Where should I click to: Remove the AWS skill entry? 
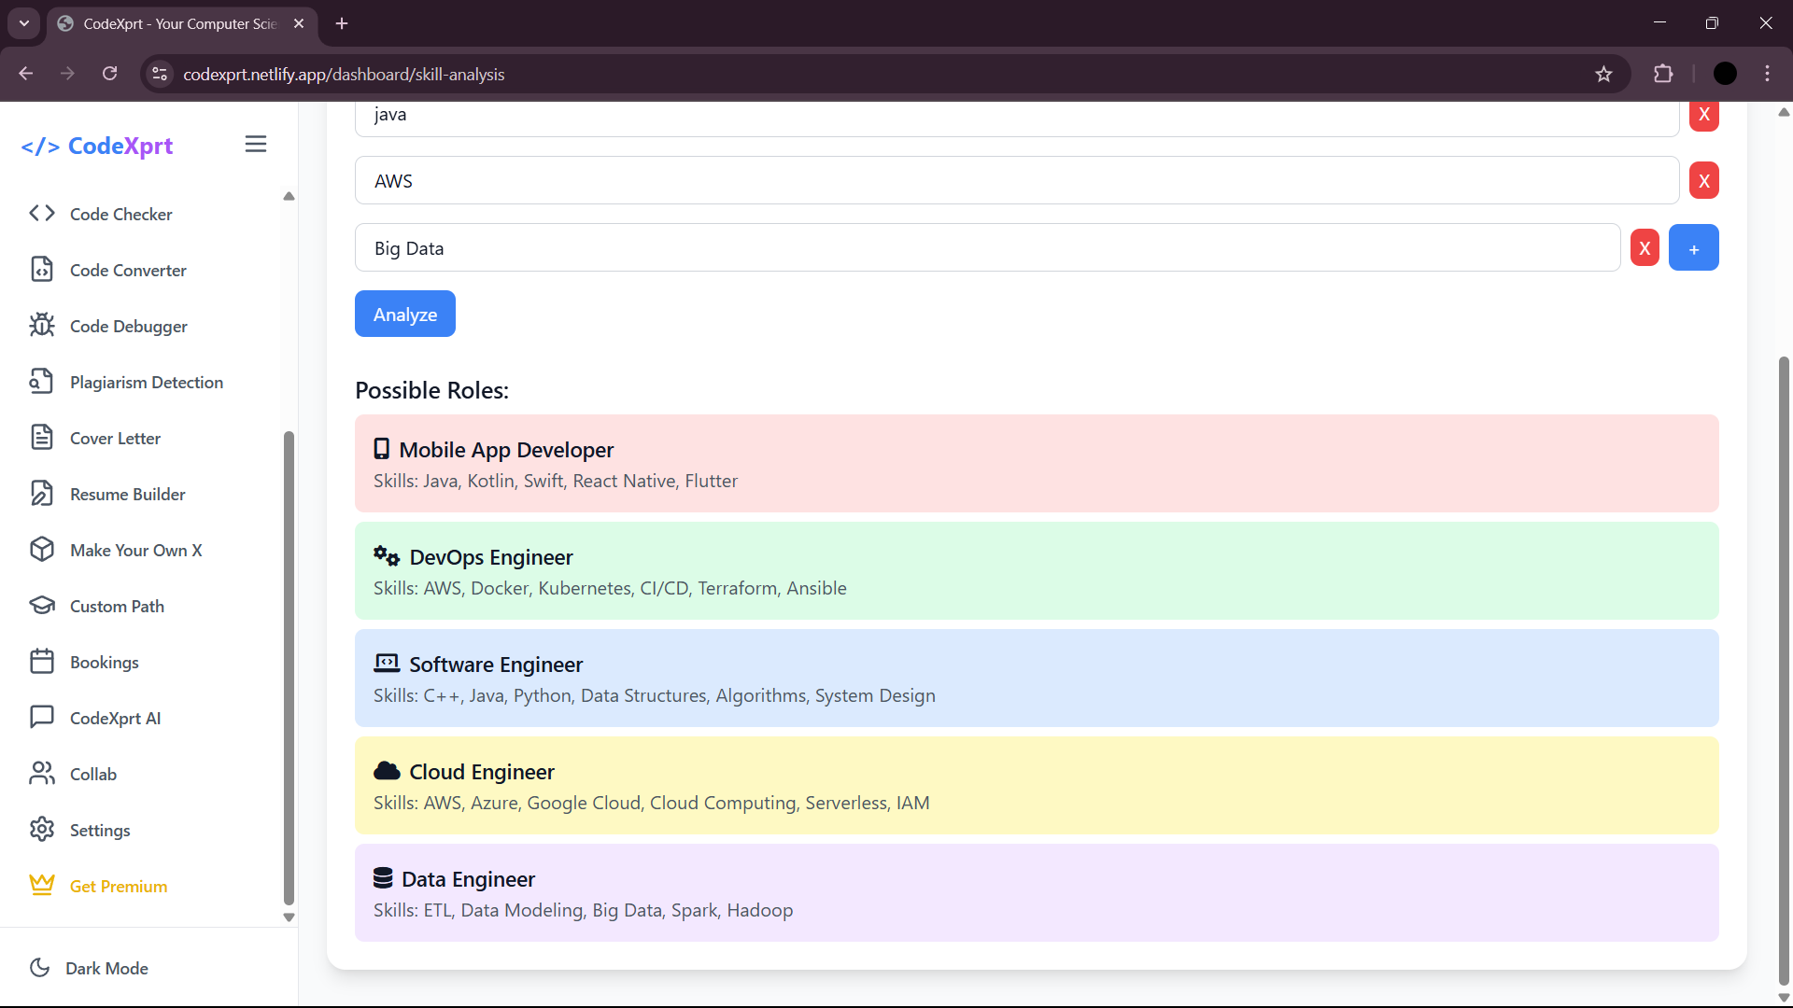coord(1703,181)
